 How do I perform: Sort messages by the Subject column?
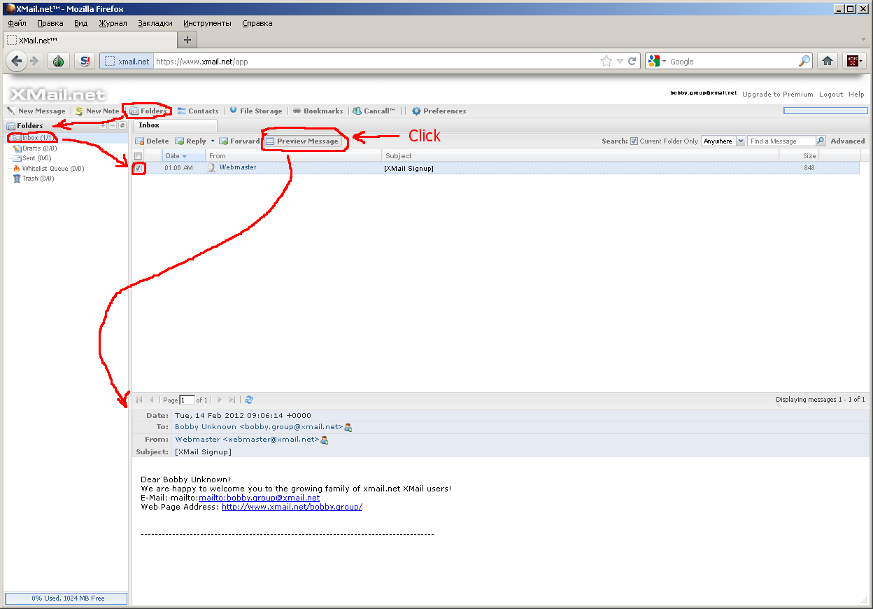coord(581,155)
